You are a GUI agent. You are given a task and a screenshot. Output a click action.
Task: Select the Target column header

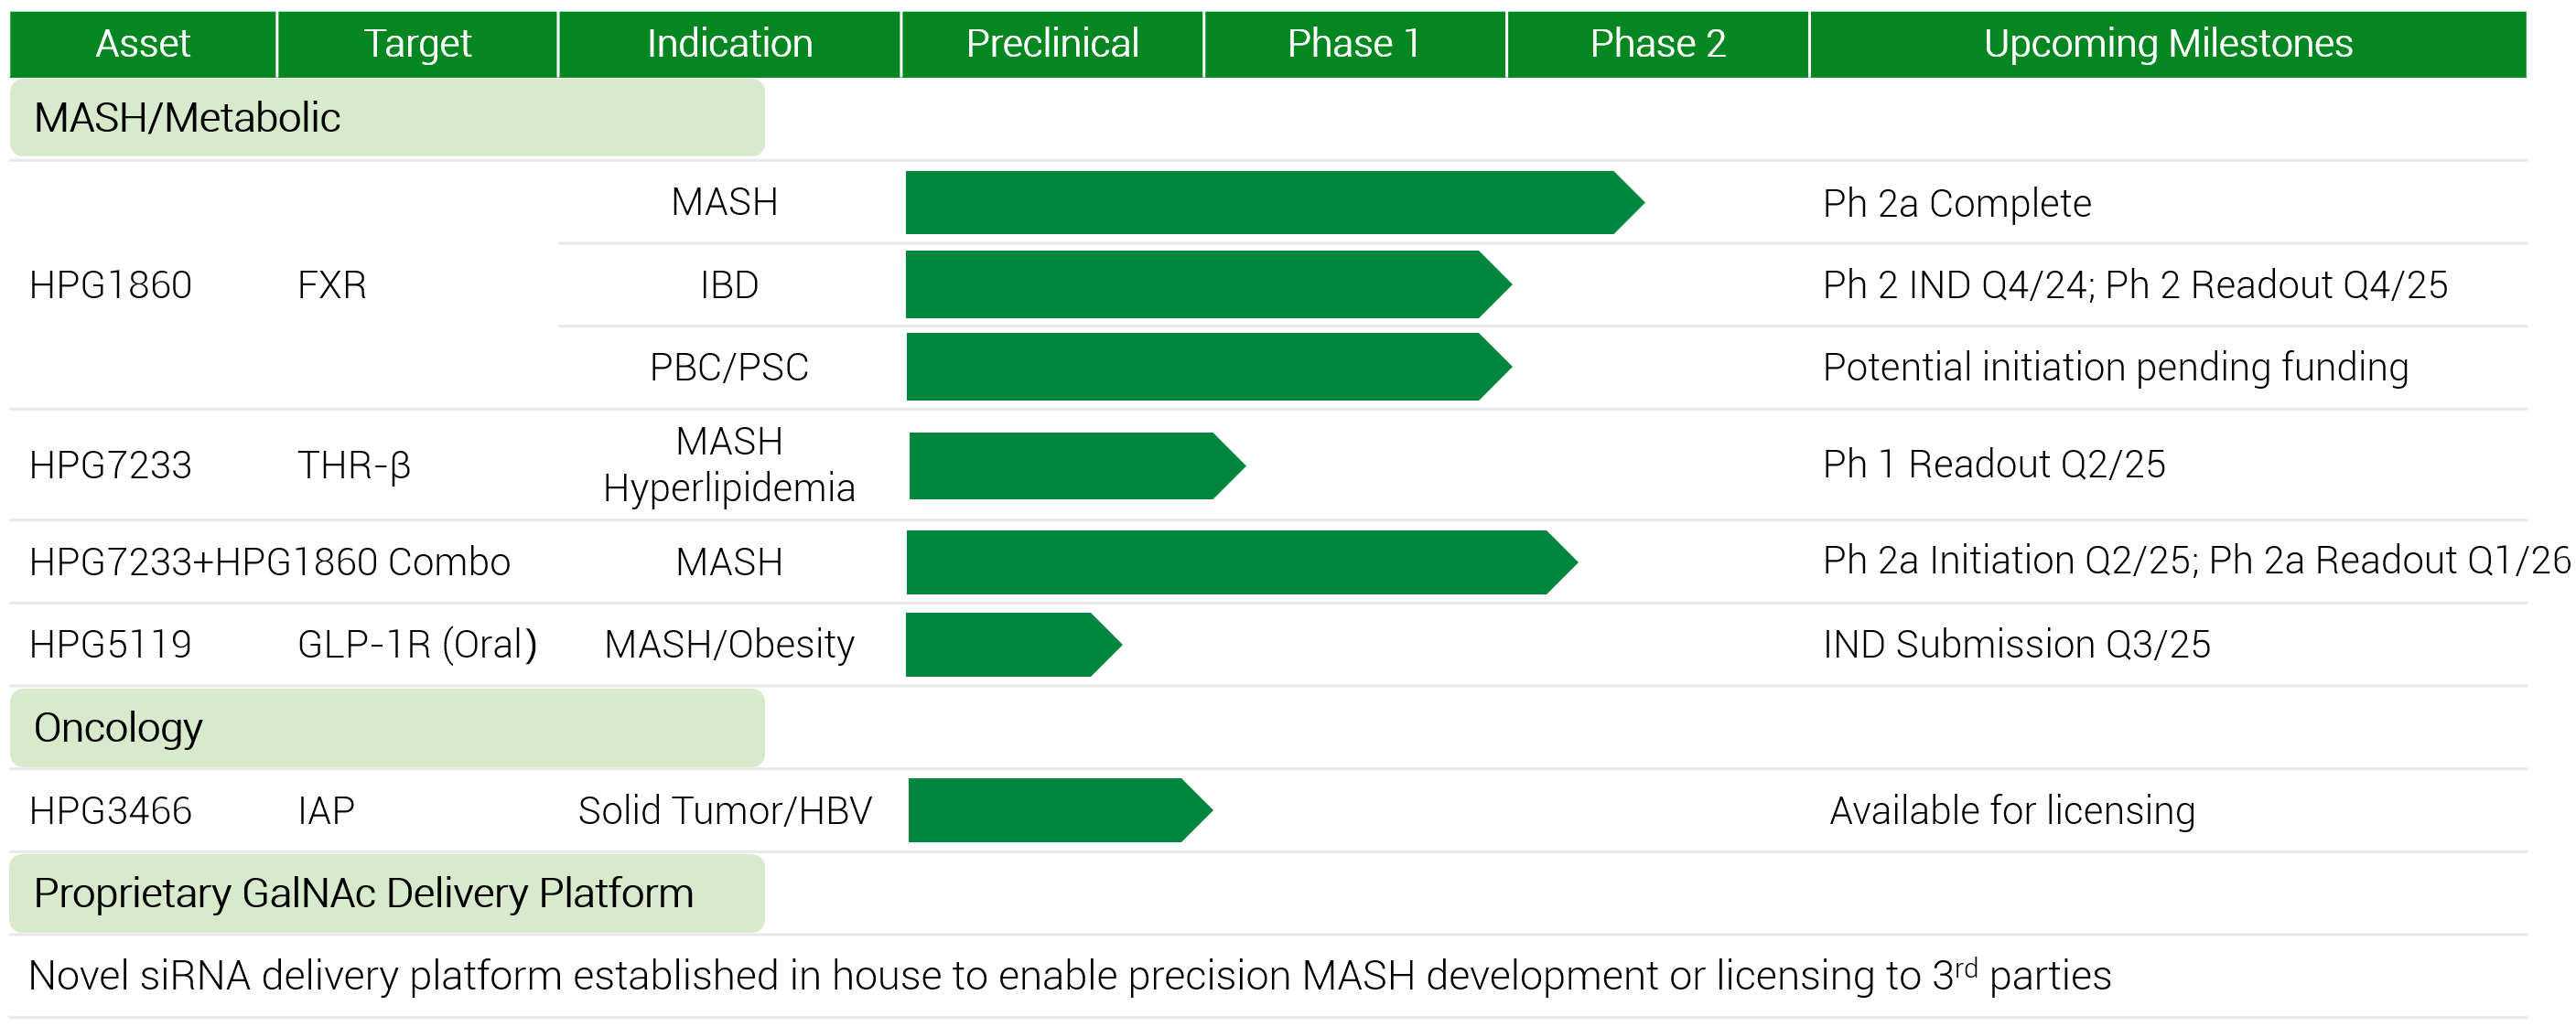pos(417,44)
